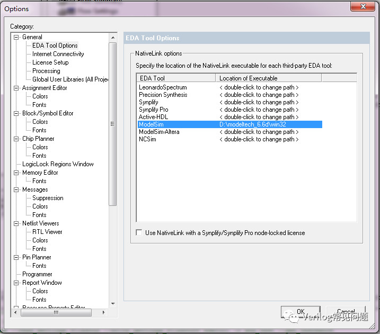Screen dimensions: 380x334
Task: Select Fonts under Messages
Action: click(39, 215)
